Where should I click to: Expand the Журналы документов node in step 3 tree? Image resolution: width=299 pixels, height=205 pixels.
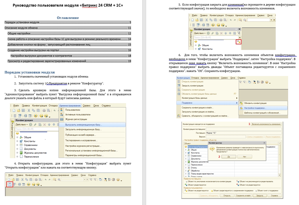tap(17, 153)
